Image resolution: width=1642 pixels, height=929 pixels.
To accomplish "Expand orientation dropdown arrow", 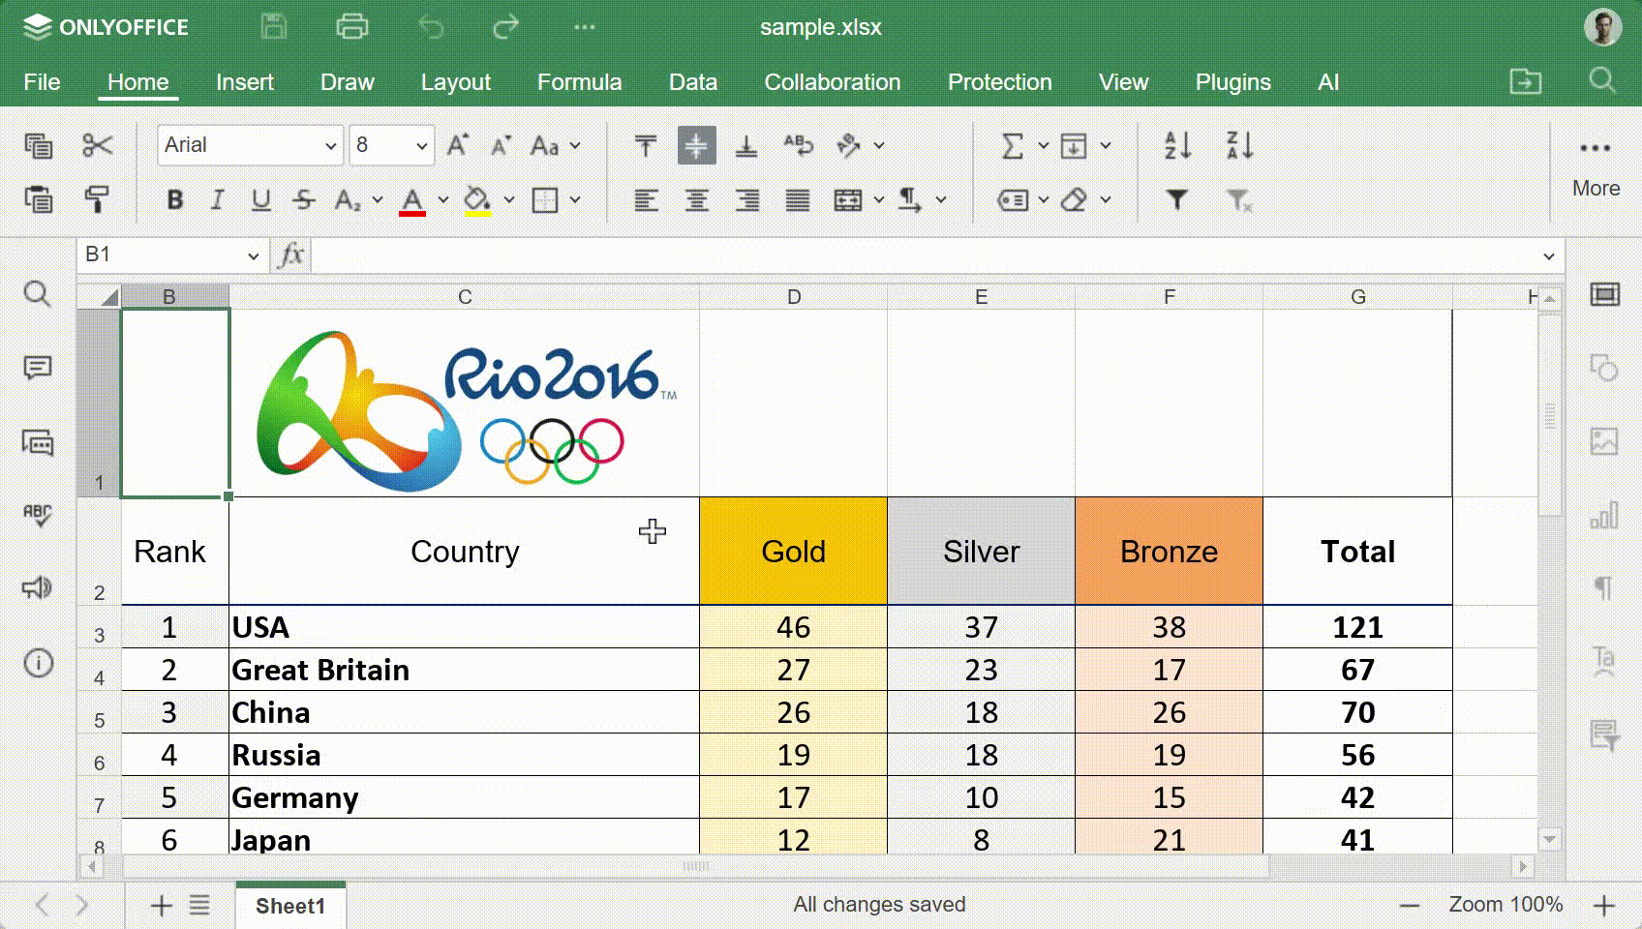I will 879,146.
